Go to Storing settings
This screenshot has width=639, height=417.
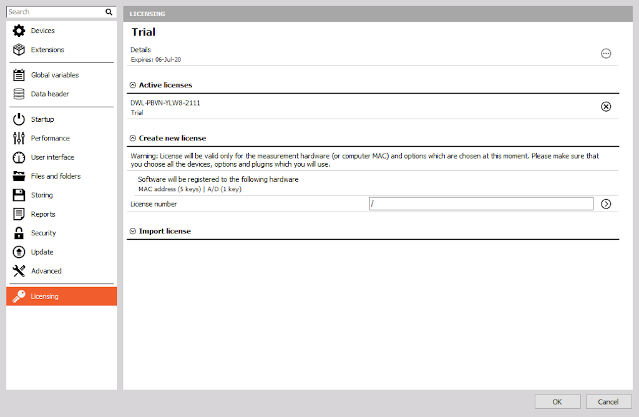point(42,195)
